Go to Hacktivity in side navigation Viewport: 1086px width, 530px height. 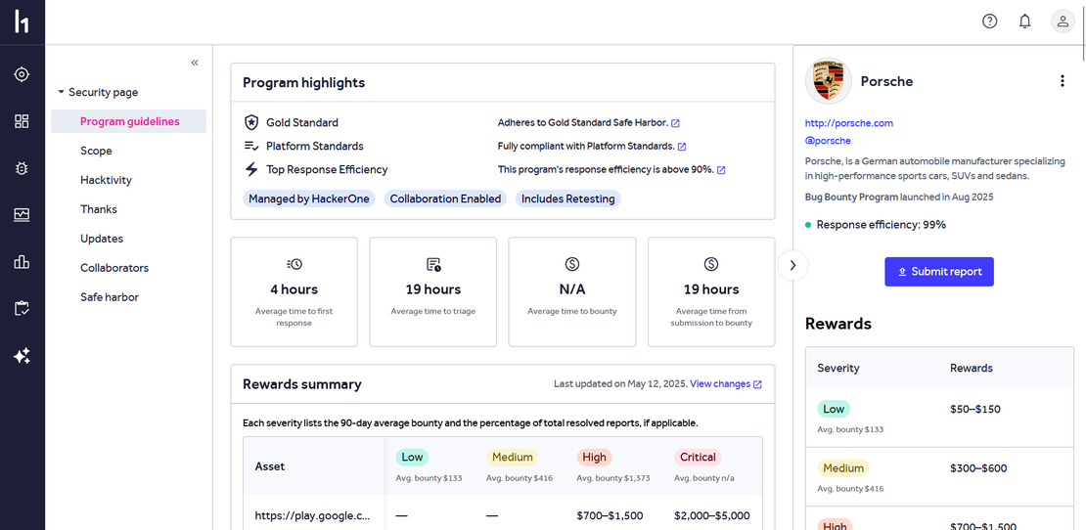coord(106,180)
